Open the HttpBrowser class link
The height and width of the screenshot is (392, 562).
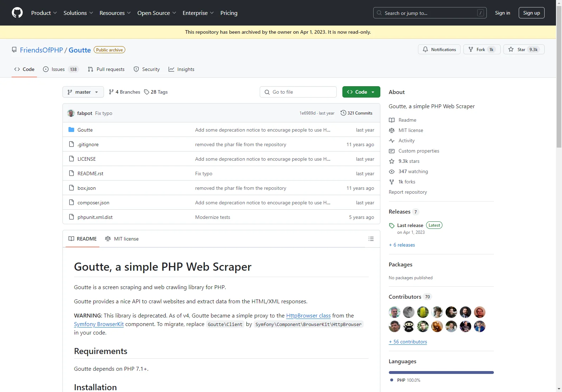click(308, 315)
